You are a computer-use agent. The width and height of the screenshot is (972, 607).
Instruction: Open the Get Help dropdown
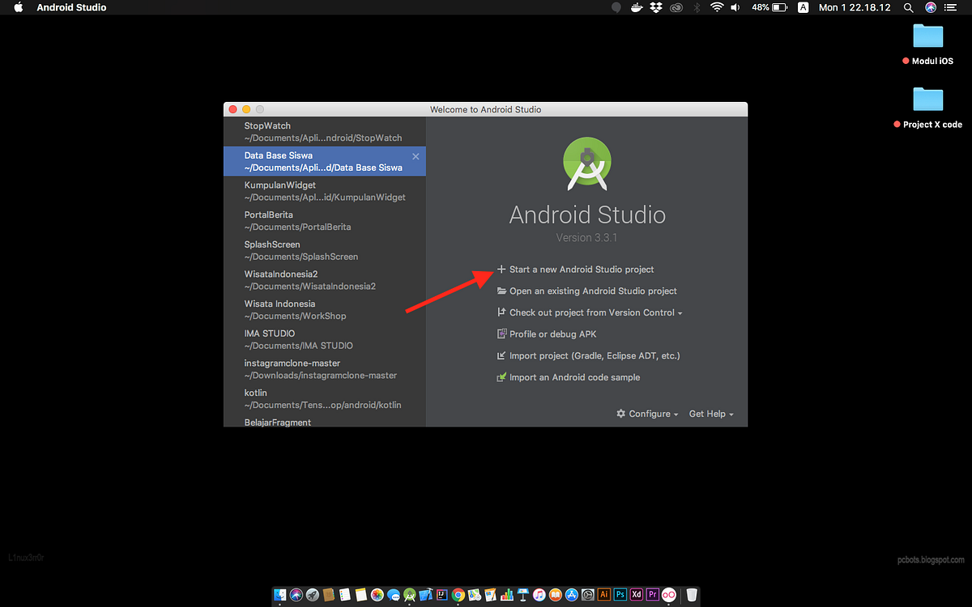[x=710, y=414]
